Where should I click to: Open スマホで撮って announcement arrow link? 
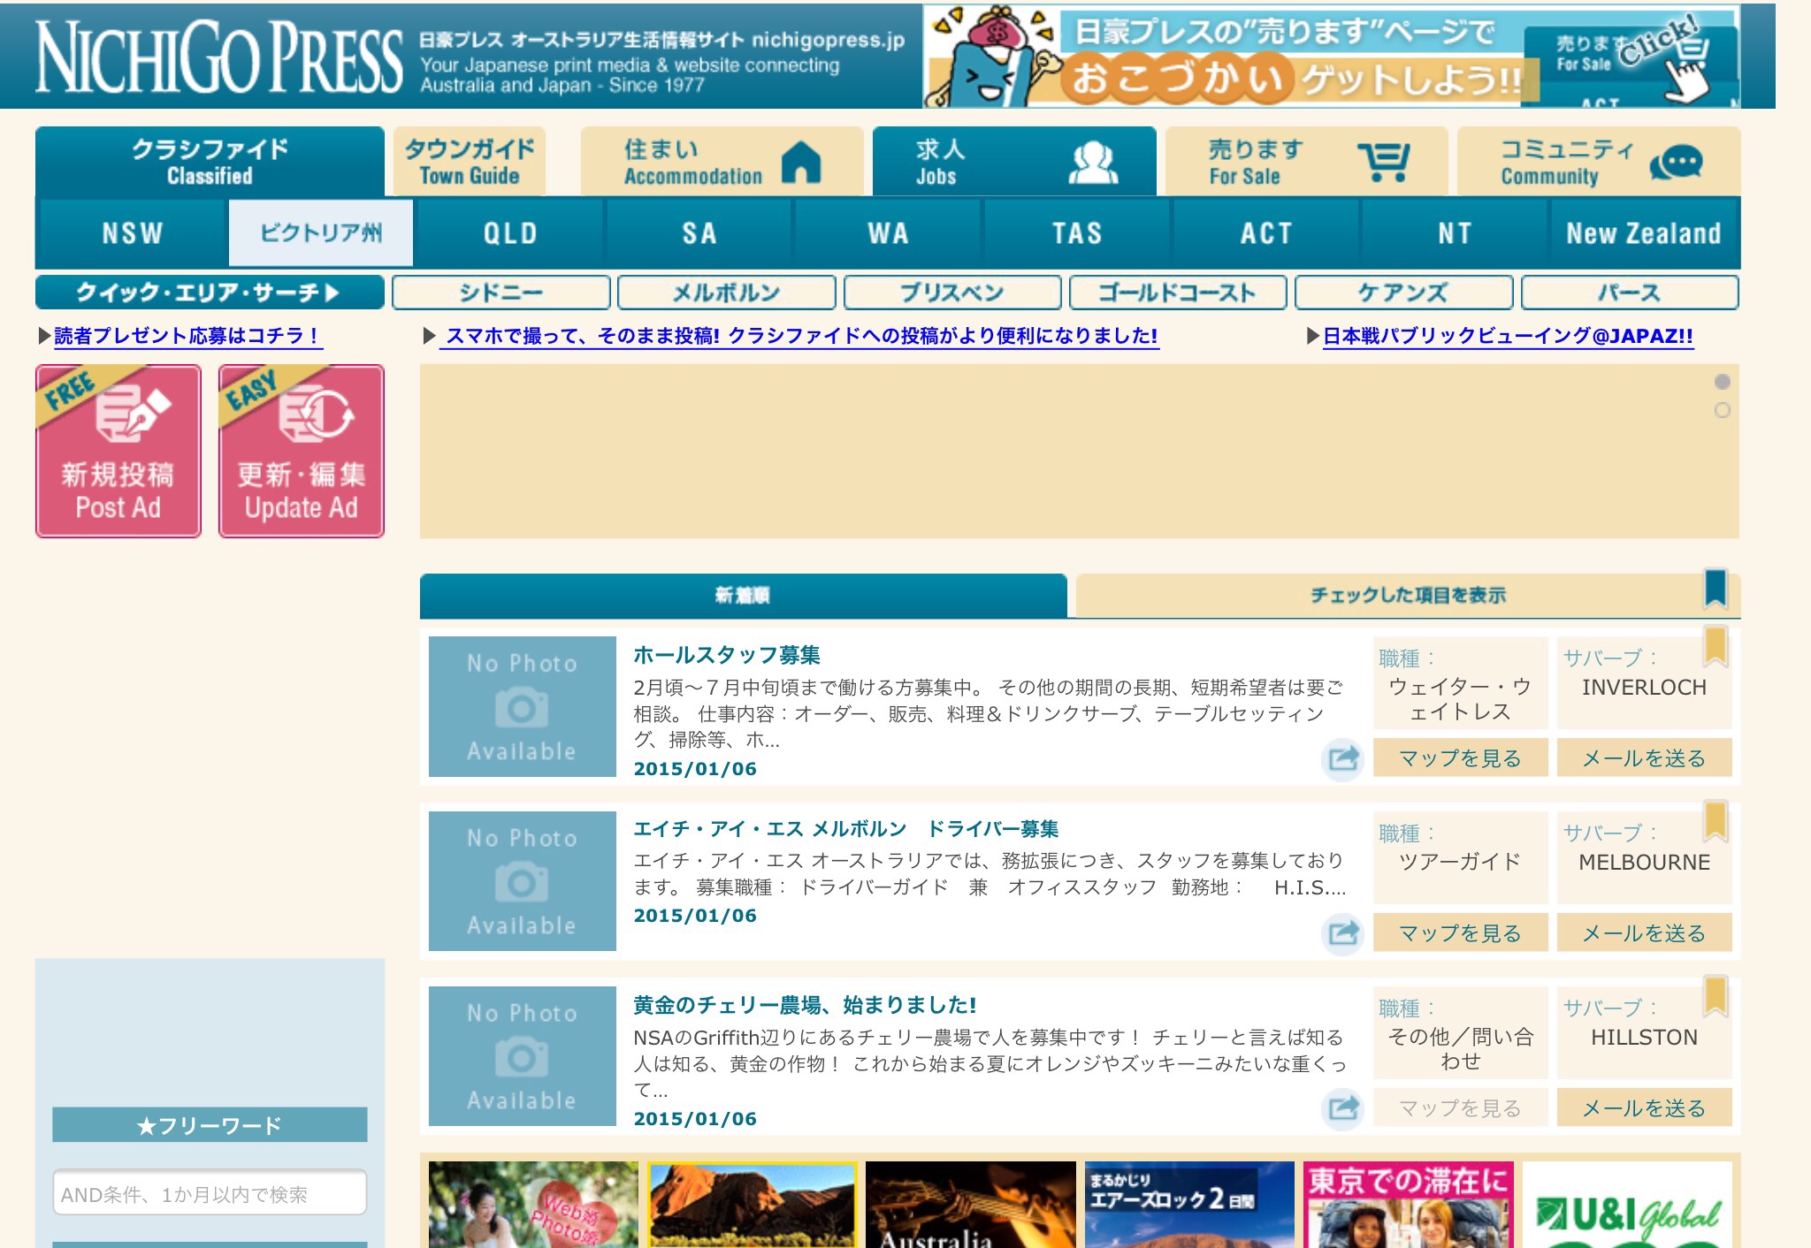click(430, 336)
